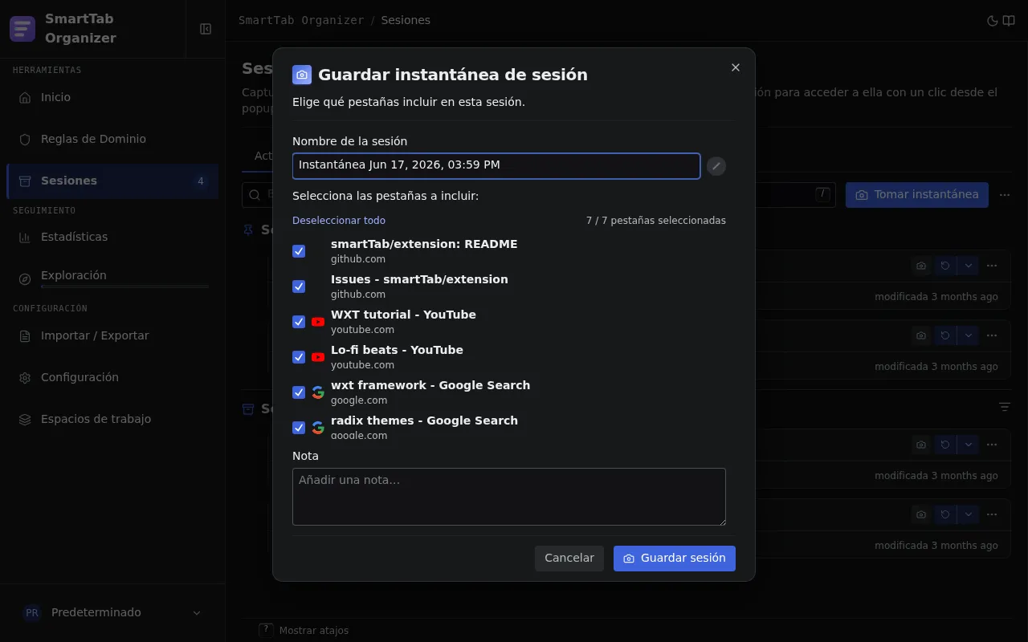Click the Inicio home icon in the sidebar
This screenshot has width=1028, height=642.
(25, 97)
